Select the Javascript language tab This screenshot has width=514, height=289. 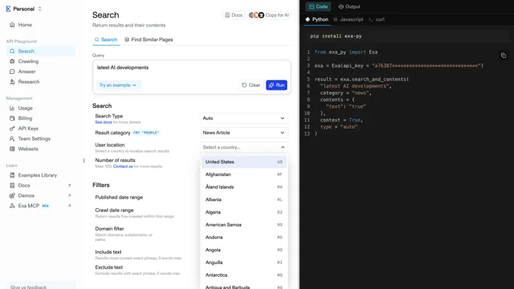[348, 20]
